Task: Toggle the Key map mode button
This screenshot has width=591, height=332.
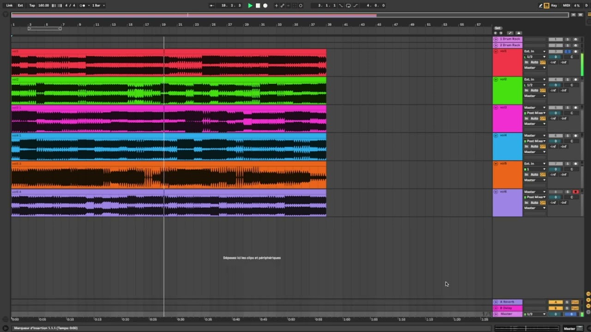Action: click(x=555, y=6)
